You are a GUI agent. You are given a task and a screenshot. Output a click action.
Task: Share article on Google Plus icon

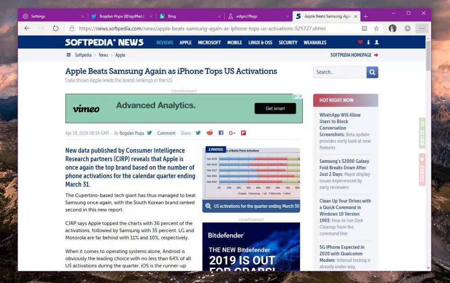pos(232,133)
